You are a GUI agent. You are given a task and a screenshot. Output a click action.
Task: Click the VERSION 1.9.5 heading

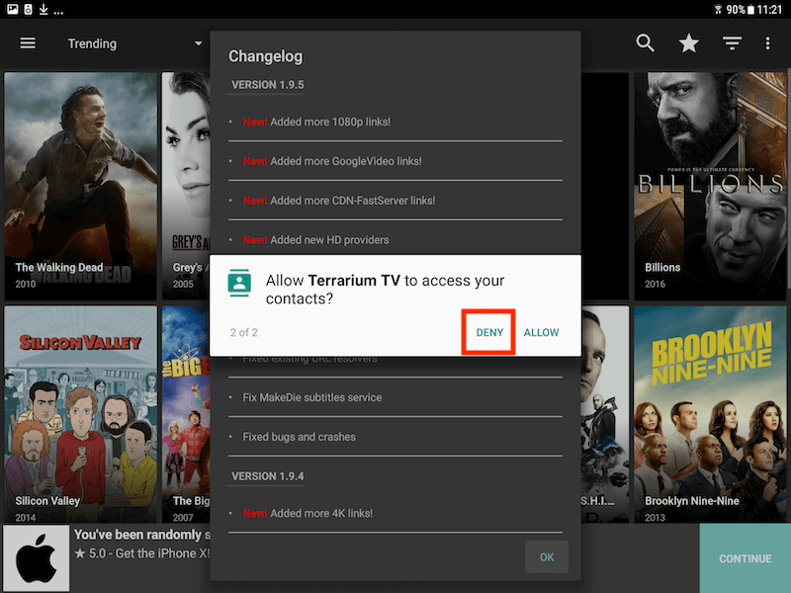(267, 85)
